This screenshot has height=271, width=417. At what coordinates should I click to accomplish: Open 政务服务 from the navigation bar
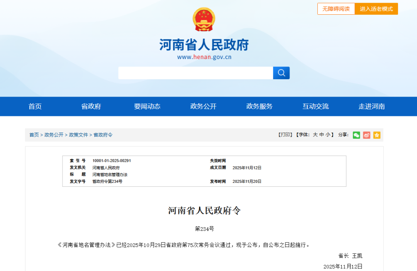click(259, 106)
